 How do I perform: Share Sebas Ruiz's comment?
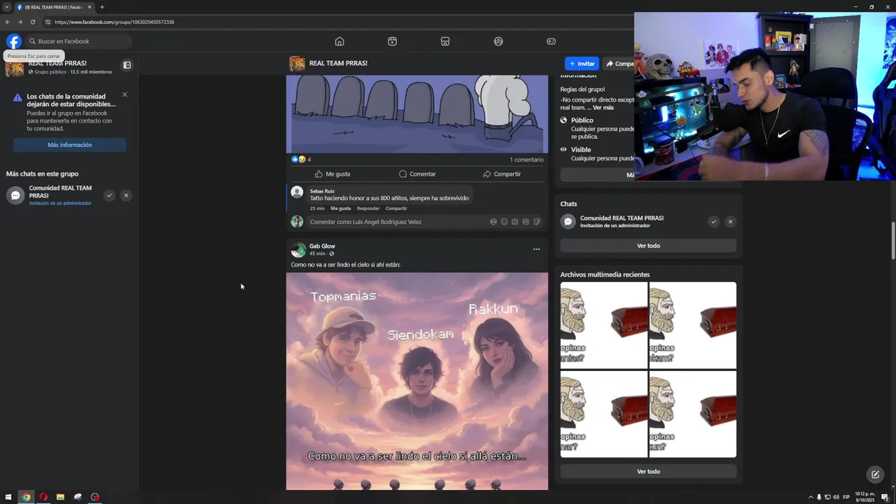396,209
